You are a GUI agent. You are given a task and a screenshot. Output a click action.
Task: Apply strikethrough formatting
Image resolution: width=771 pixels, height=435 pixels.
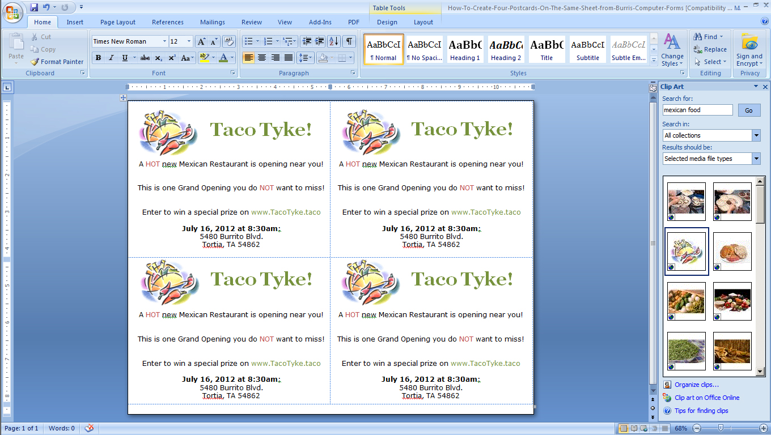click(x=145, y=58)
